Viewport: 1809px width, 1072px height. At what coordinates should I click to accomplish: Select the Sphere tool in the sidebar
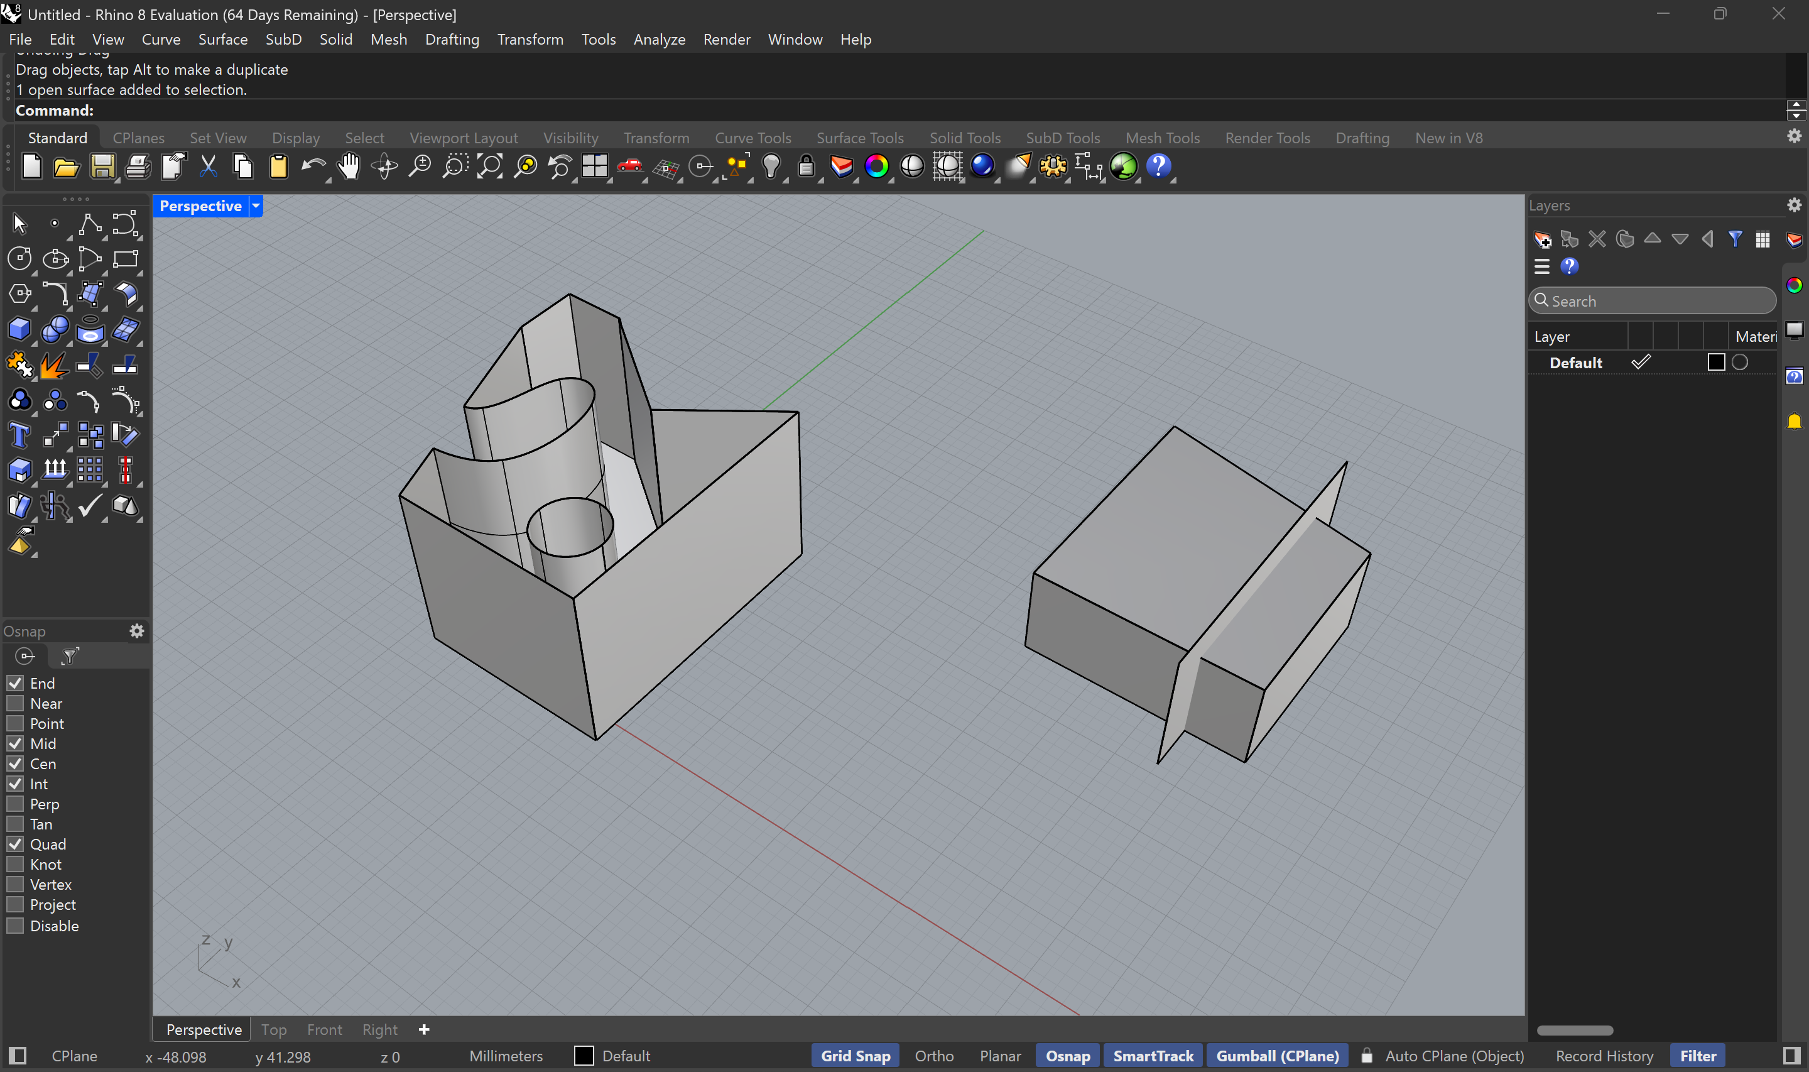pyautogui.click(x=55, y=329)
